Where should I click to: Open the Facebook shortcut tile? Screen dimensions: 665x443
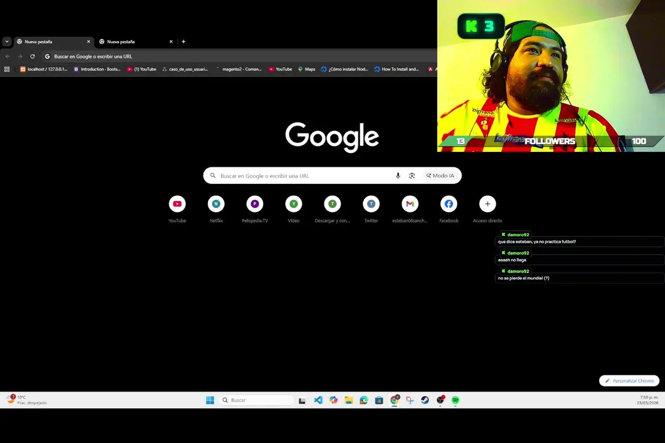449,209
